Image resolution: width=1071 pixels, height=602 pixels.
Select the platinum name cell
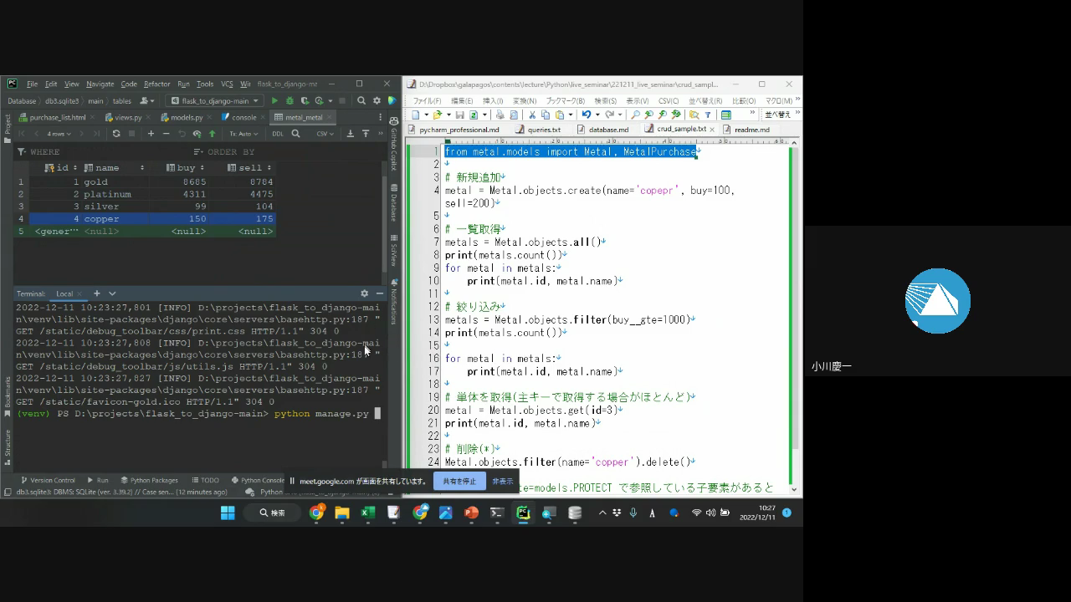[x=107, y=194]
